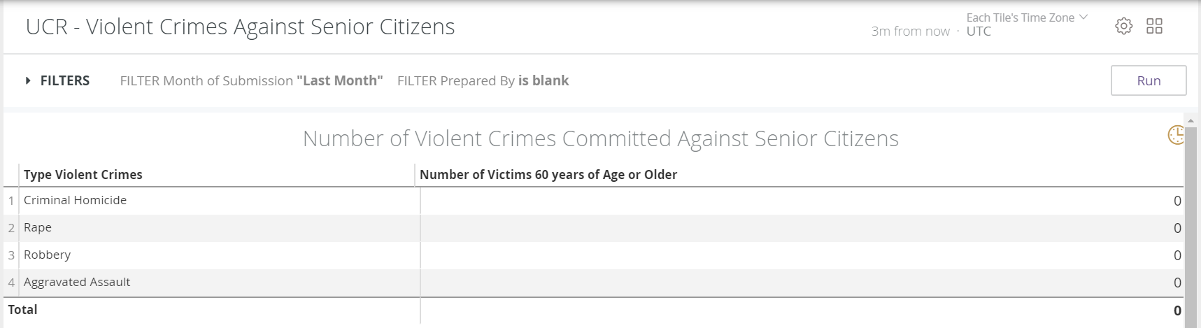Viewport: 1201px width, 328px height.
Task: Click the Aggravated Assault victim count value
Action: tap(1177, 283)
